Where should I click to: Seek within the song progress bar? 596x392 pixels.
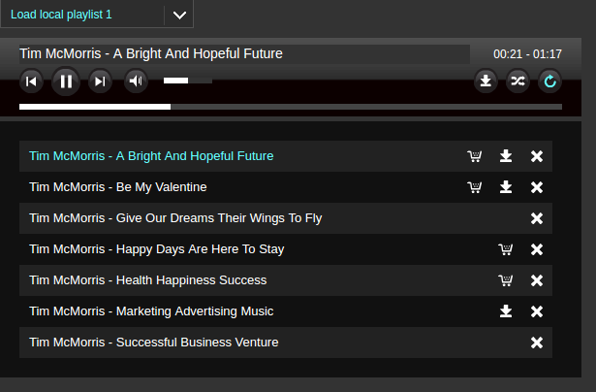tap(291, 106)
